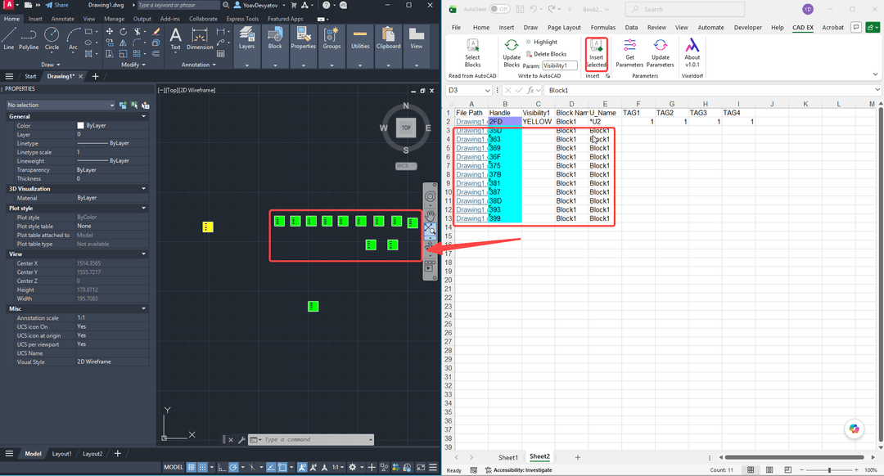This screenshot has height=476, width=884.
Task: Toggle drawing grid display in status bar
Action: click(191, 467)
